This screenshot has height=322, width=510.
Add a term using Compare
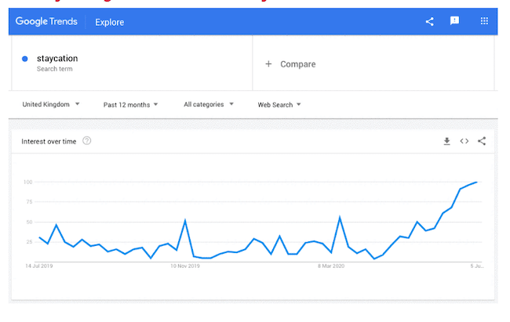[291, 64]
